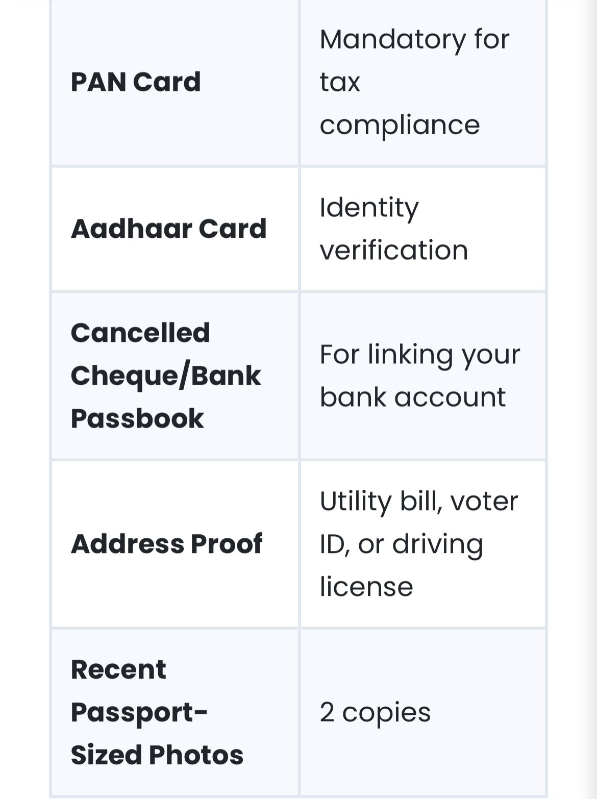Click the Address Proof row label
Viewport: 597px width, 799px height.
pyautogui.click(x=166, y=544)
